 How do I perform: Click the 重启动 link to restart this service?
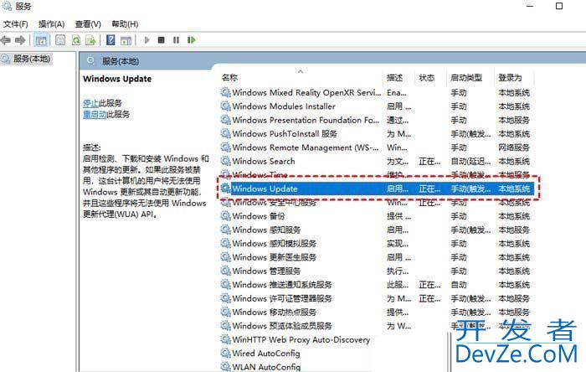tap(95, 115)
